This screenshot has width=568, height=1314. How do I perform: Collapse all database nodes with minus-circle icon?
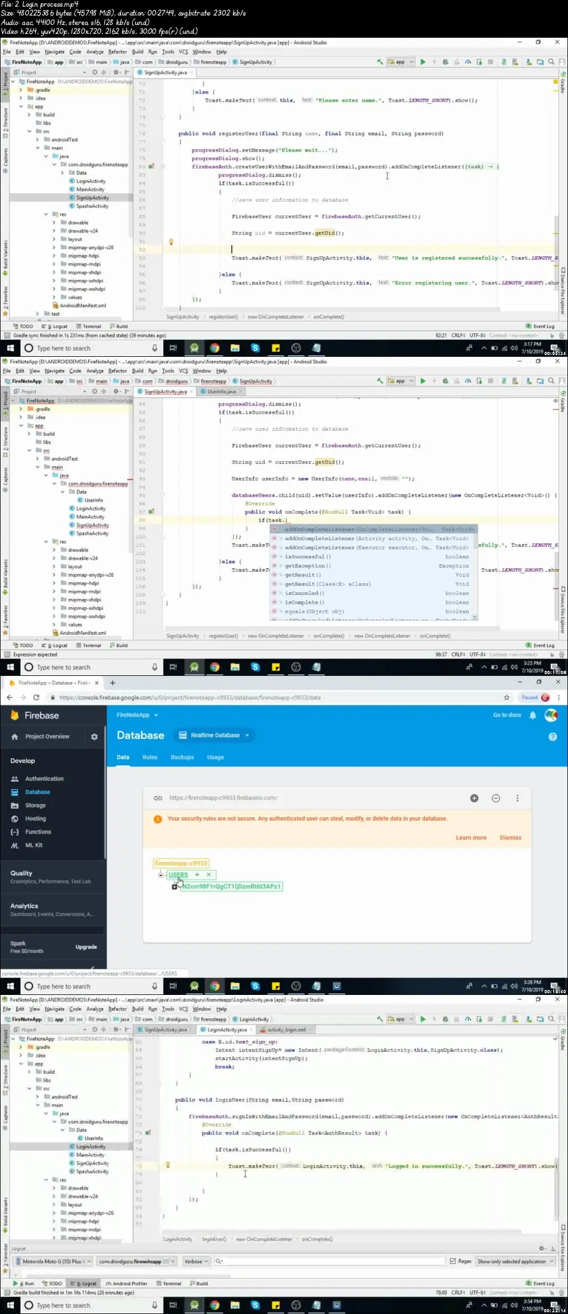pos(496,798)
